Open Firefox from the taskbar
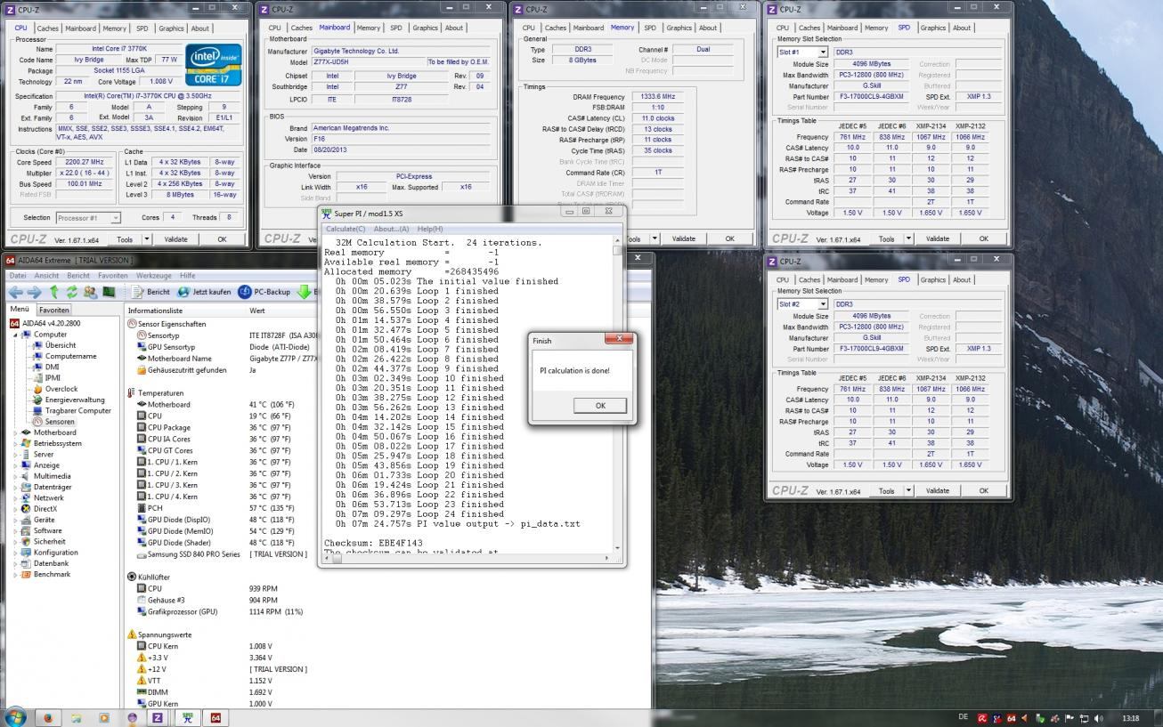The image size is (1163, 727). pos(48,717)
